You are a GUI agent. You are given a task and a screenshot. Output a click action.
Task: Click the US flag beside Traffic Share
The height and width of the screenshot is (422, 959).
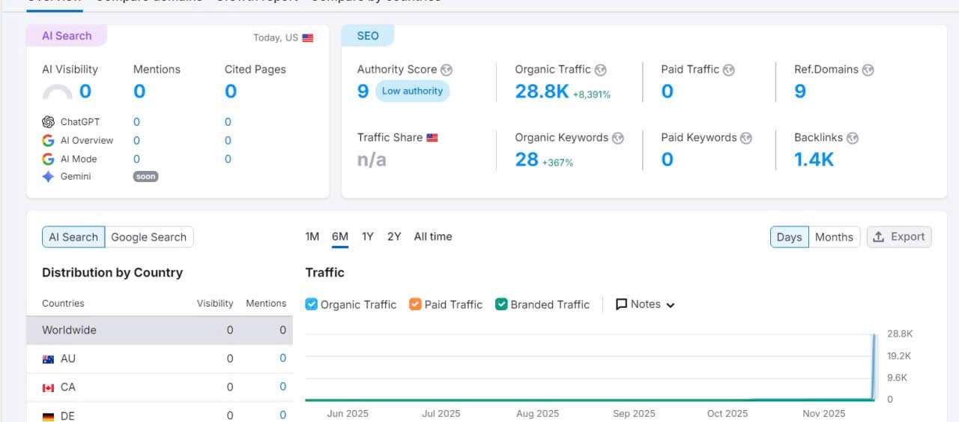(432, 138)
